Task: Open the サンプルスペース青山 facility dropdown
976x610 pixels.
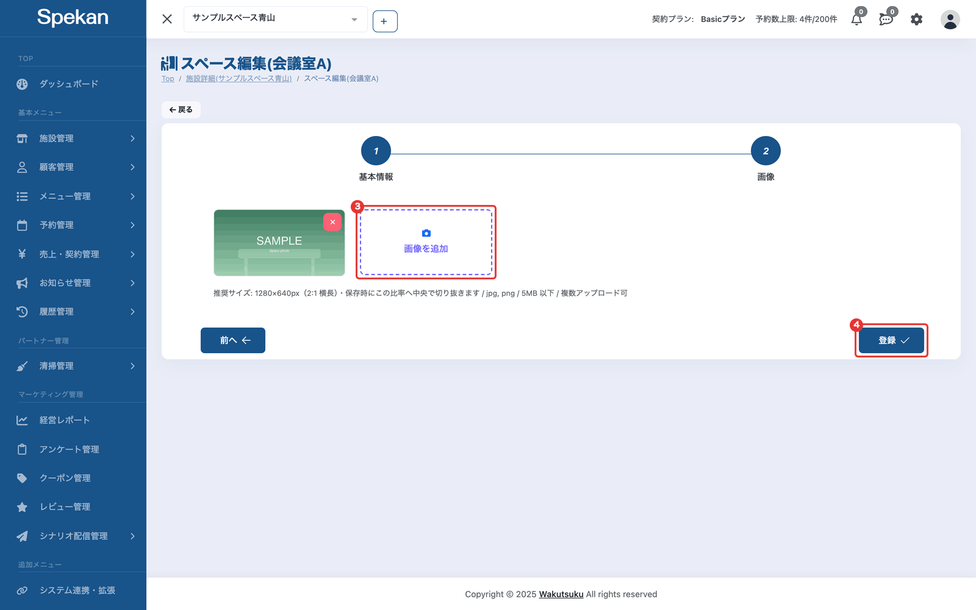Action: (275, 19)
